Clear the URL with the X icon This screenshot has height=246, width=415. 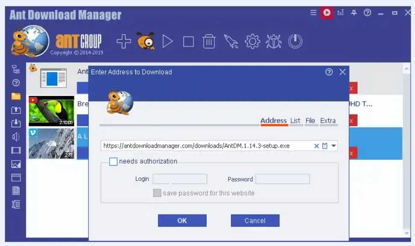point(316,146)
